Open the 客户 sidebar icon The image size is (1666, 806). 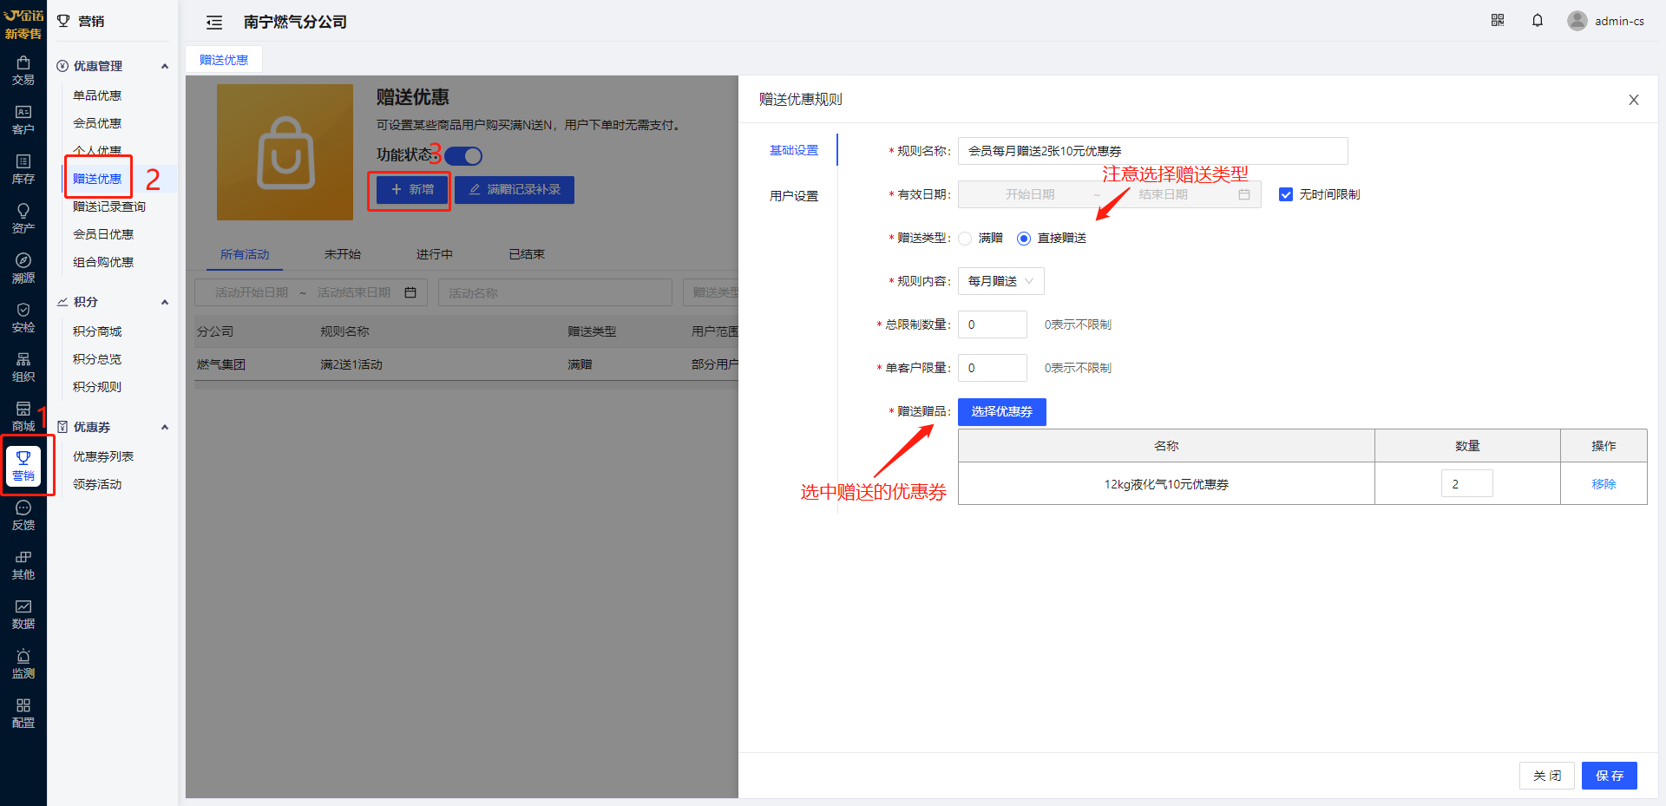(x=23, y=120)
